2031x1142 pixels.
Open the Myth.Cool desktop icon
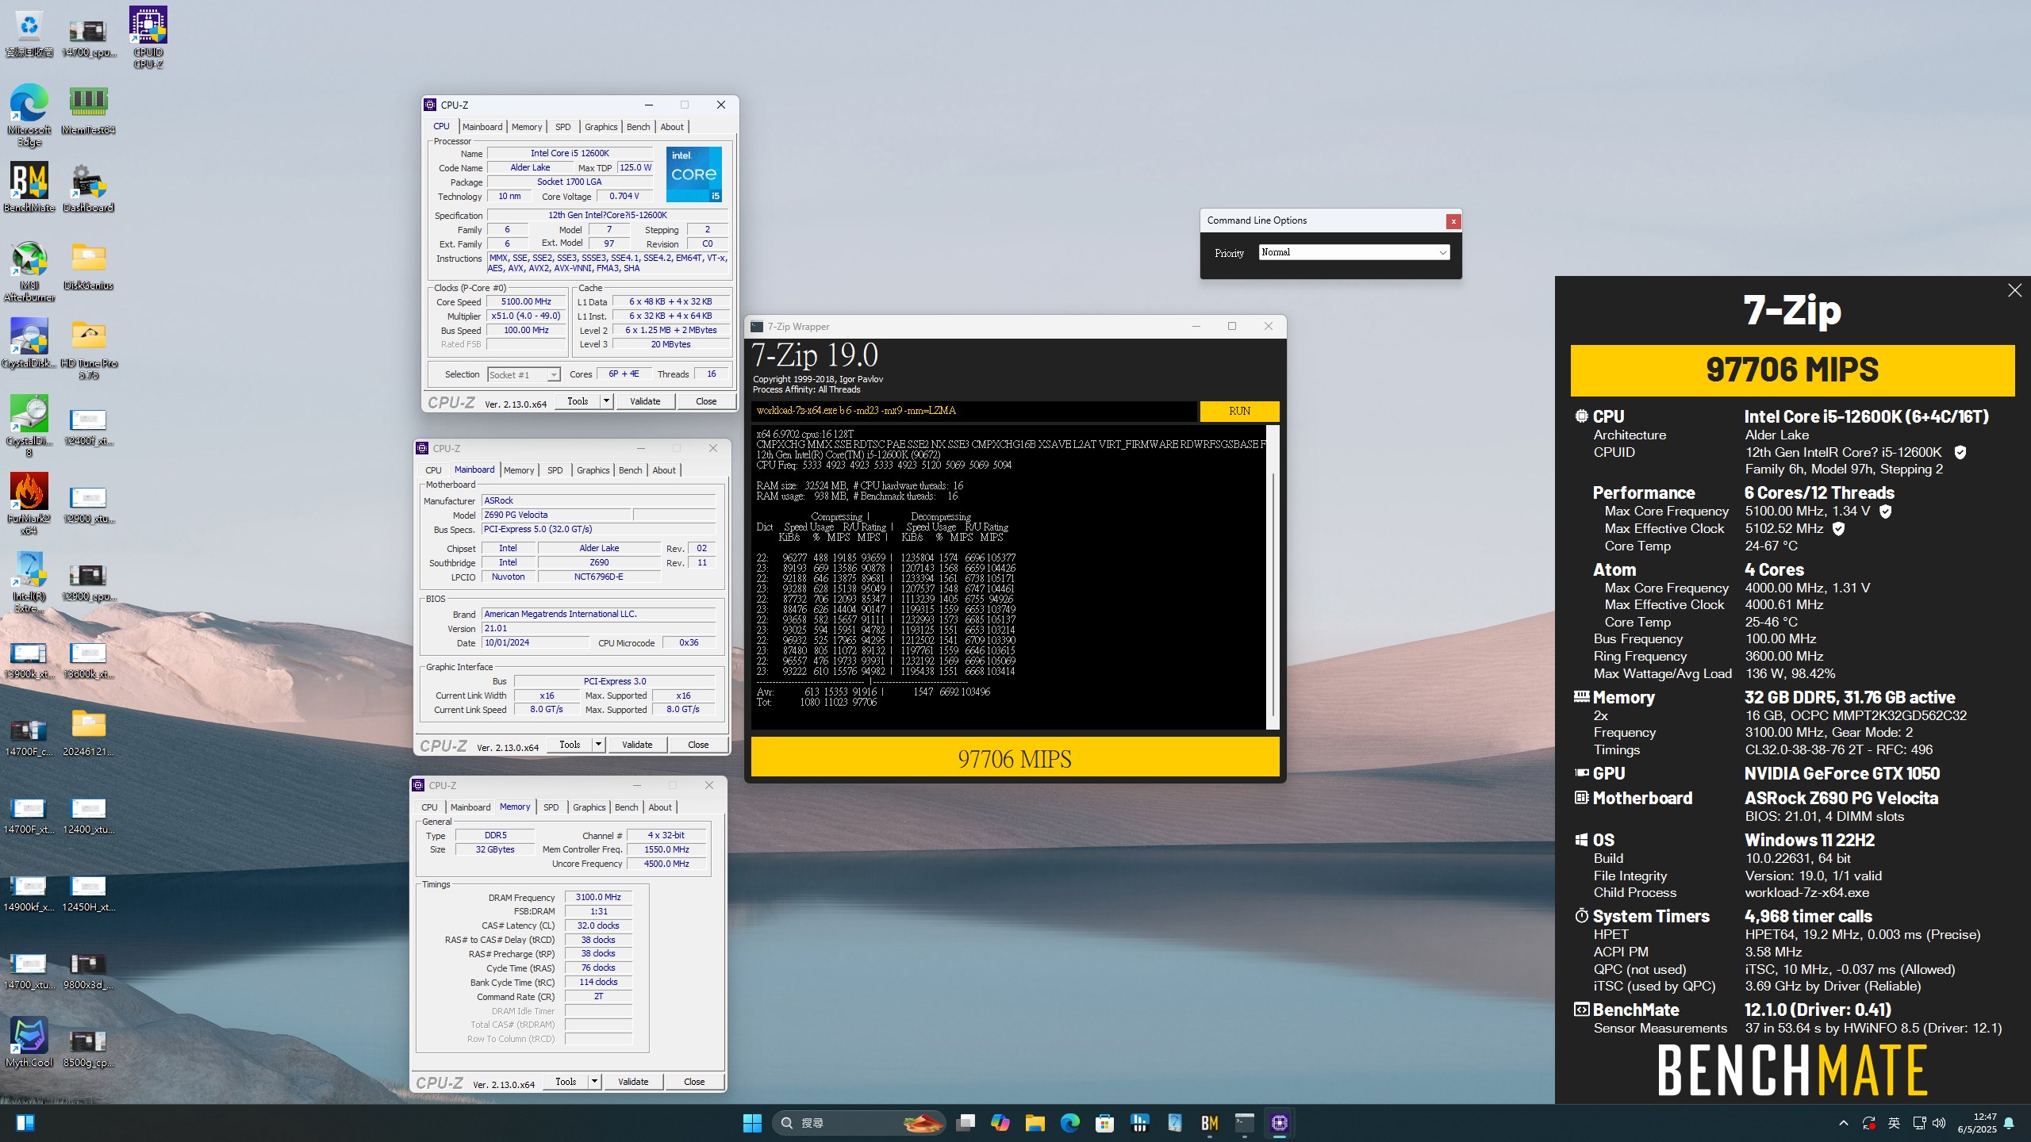tap(29, 1042)
